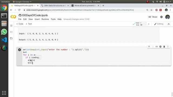This screenshot has width=173, height=97.
Task: Click first red browser extension icon
Action: pos(157,10)
